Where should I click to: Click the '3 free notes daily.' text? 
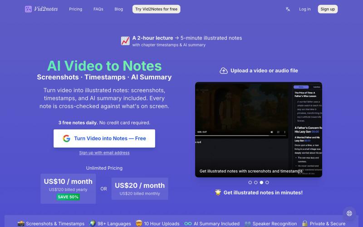pyautogui.click(x=78, y=123)
